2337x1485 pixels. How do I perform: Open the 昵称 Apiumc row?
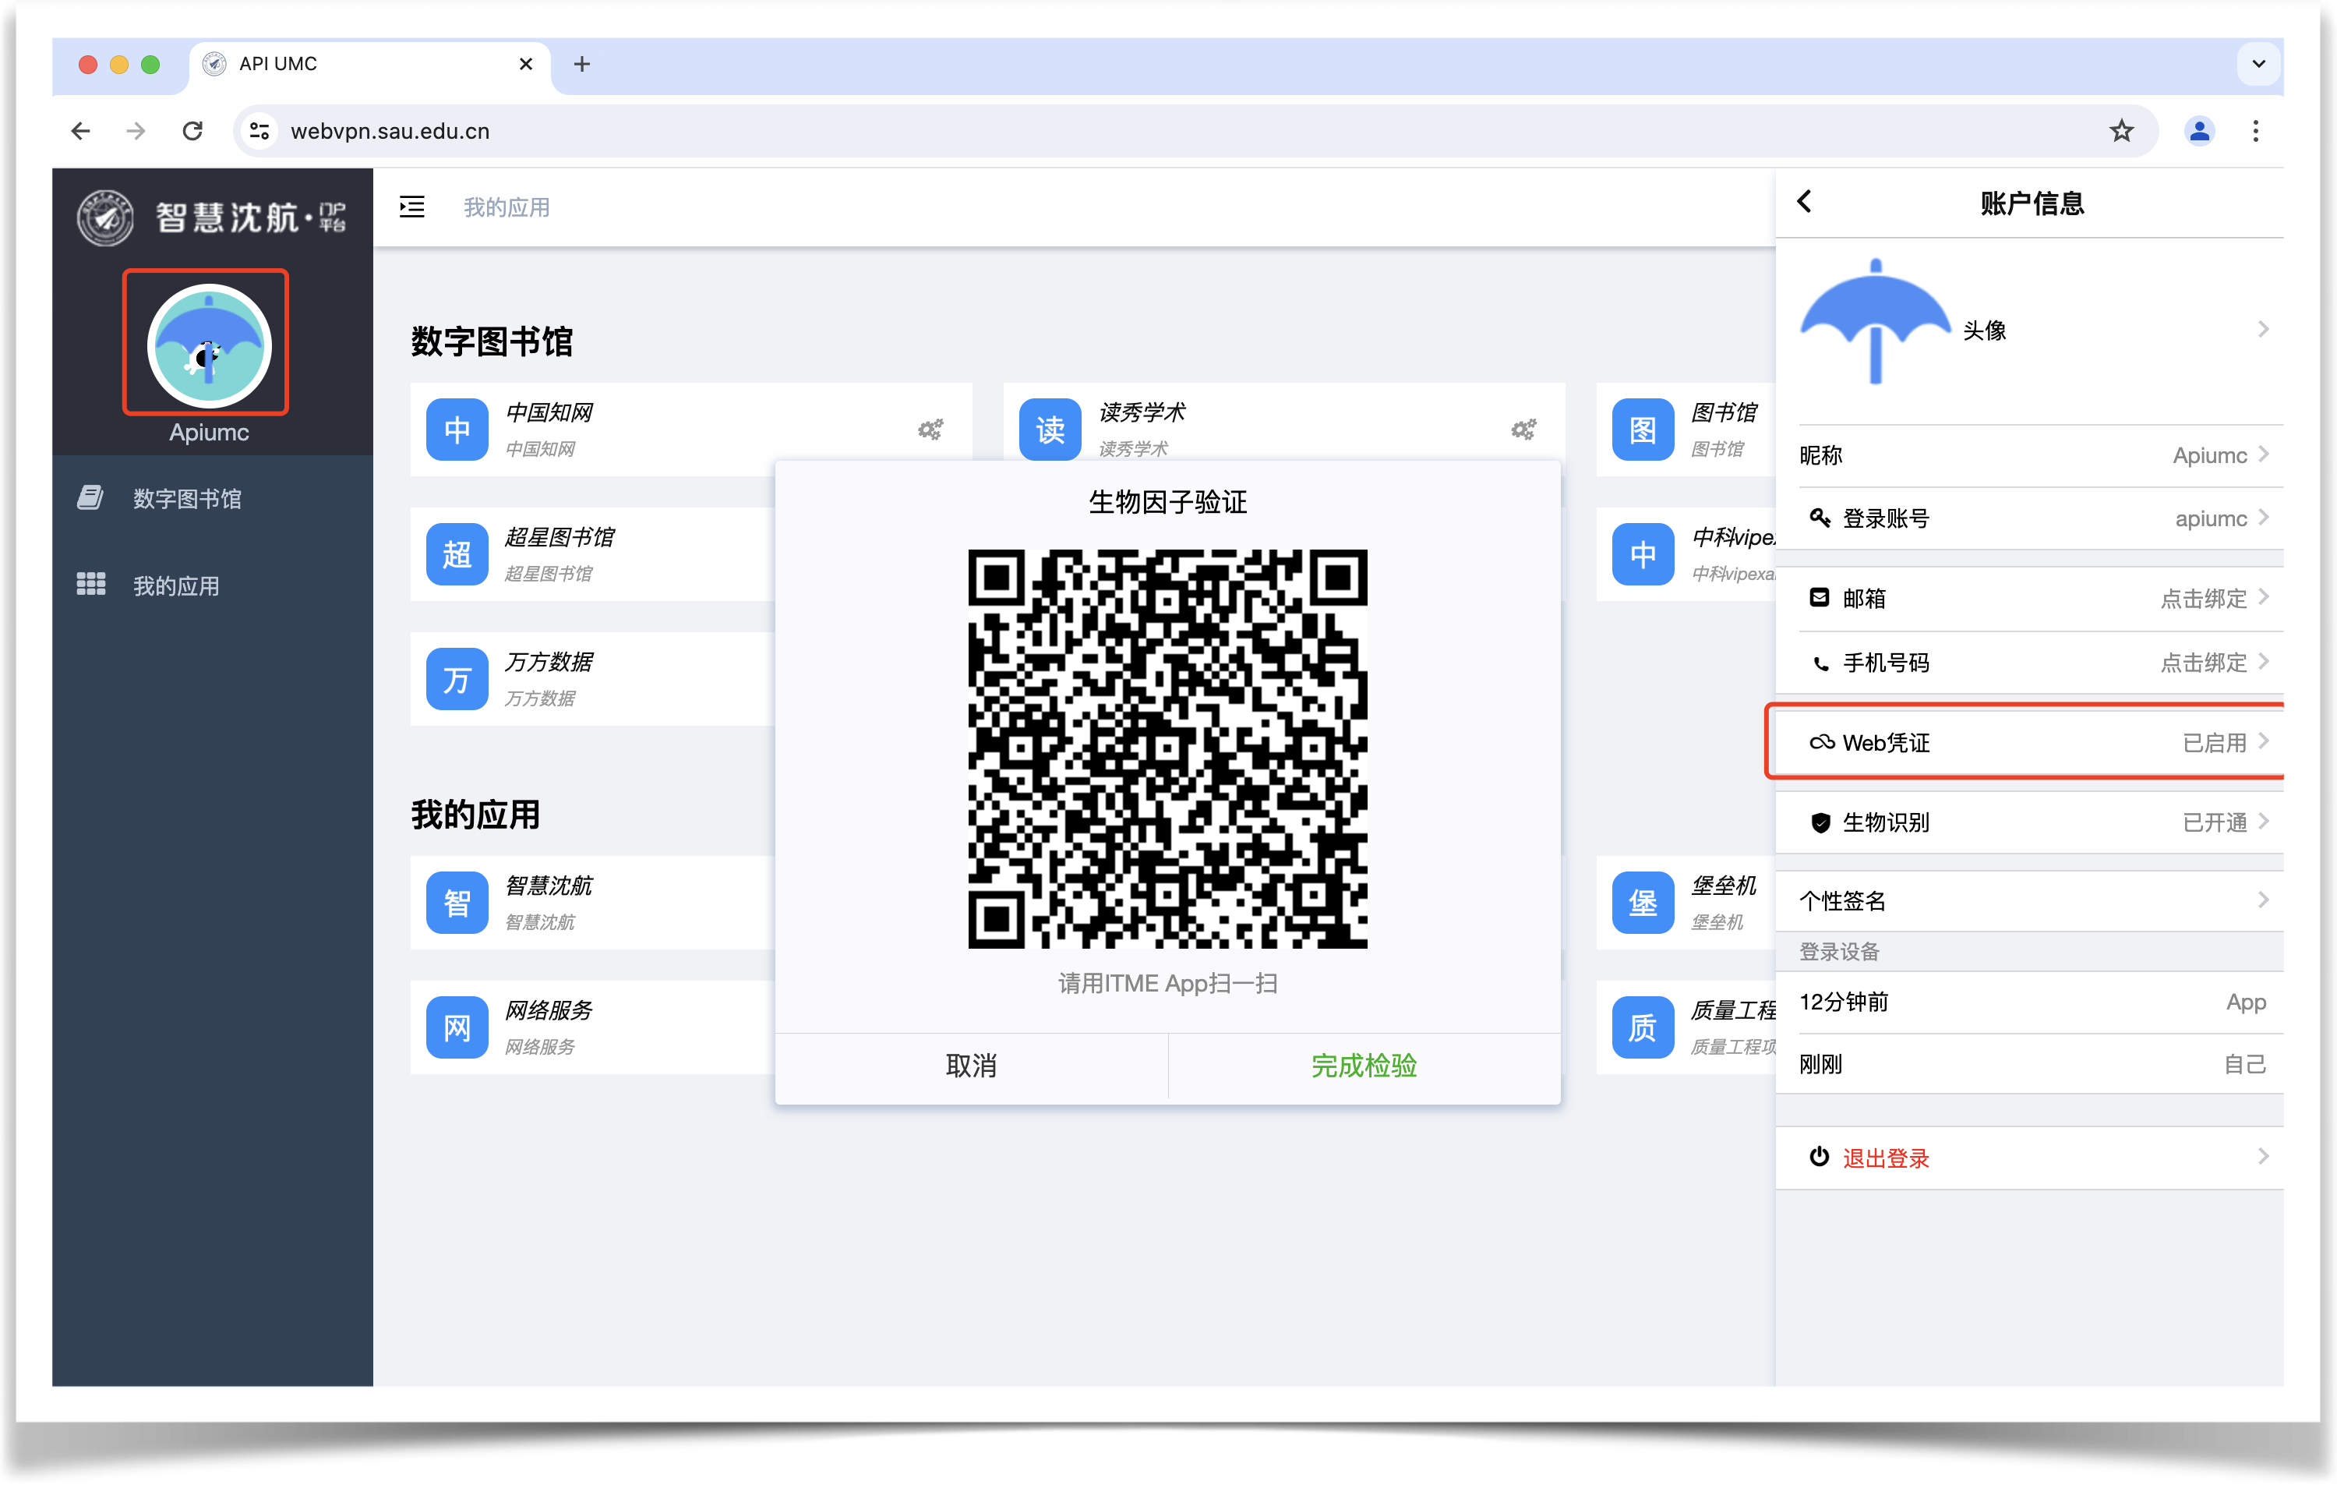2029,455
